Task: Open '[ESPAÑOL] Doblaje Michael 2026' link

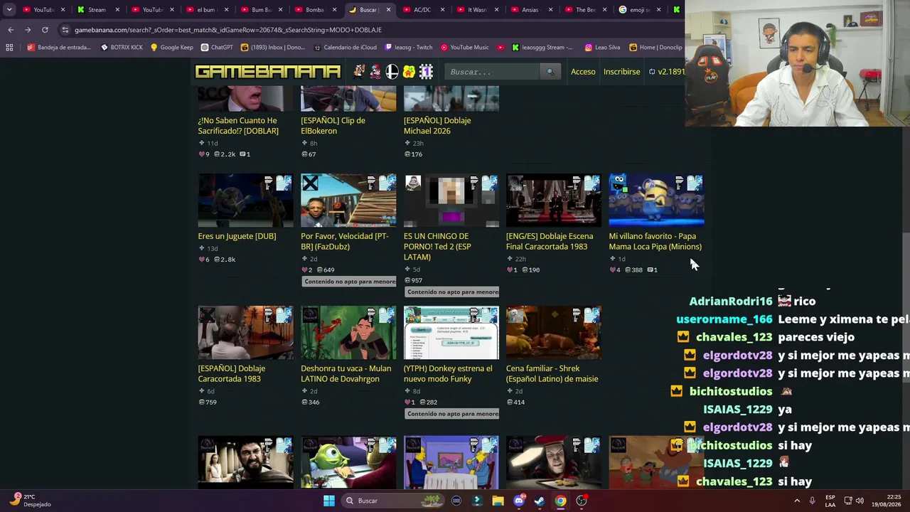Action: click(x=437, y=125)
